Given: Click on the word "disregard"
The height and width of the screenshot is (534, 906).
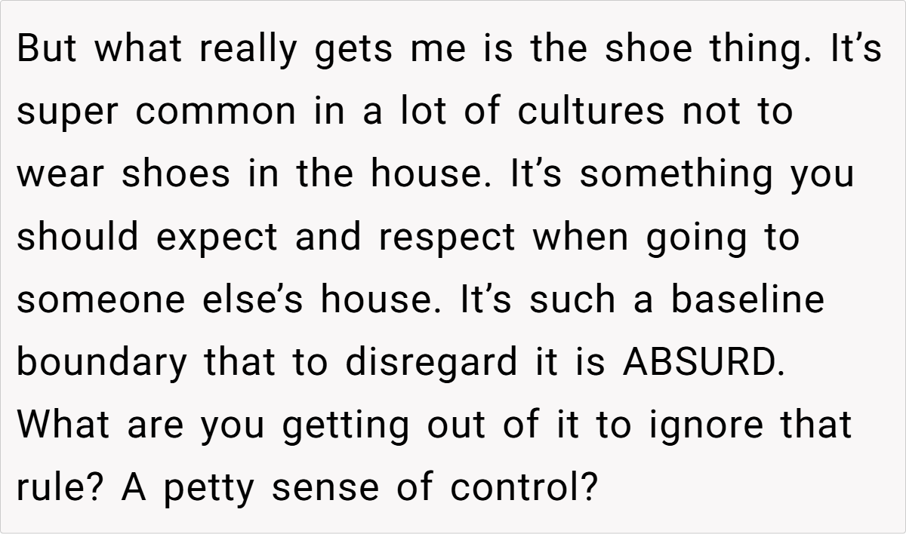Looking at the screenshot, I should pyautogui.click(x=423, y=364).
